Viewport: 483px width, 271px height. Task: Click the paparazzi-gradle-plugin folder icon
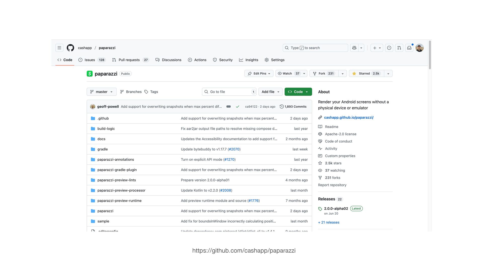[93, 170]
